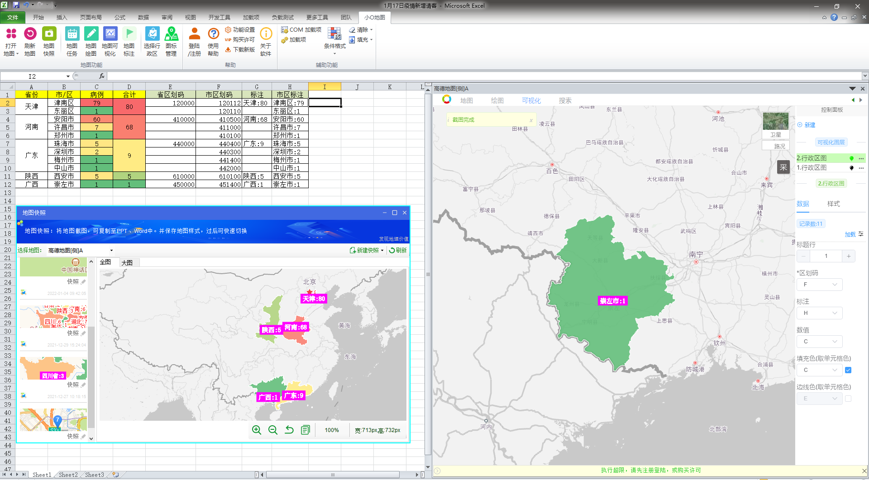The image size is (869, 480).
Task: Expand the 新建快照 dropdown arrow
Action: pyautogui.click(x=382, y=250)
